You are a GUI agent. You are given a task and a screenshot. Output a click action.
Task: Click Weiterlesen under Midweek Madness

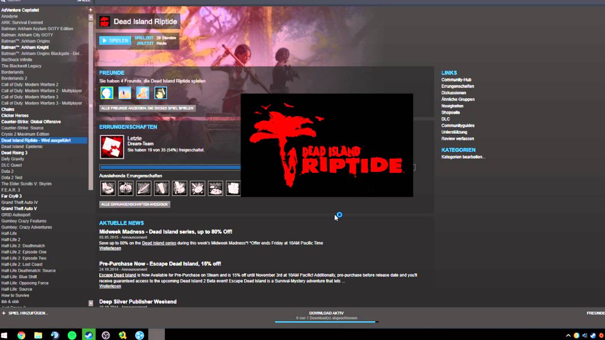(110, 248)
